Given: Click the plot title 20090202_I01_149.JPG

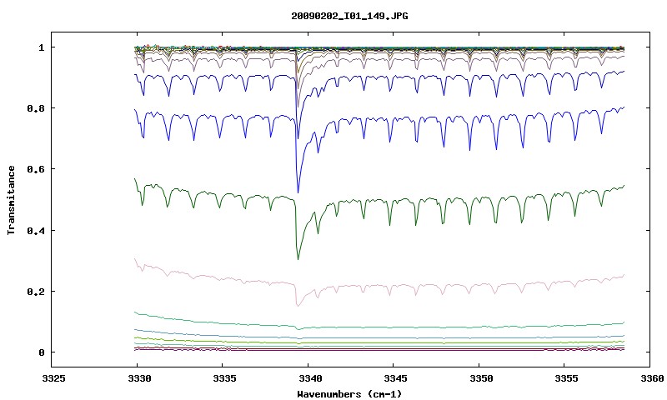Looking at the screenshot, I should click(x=349, y=16).
